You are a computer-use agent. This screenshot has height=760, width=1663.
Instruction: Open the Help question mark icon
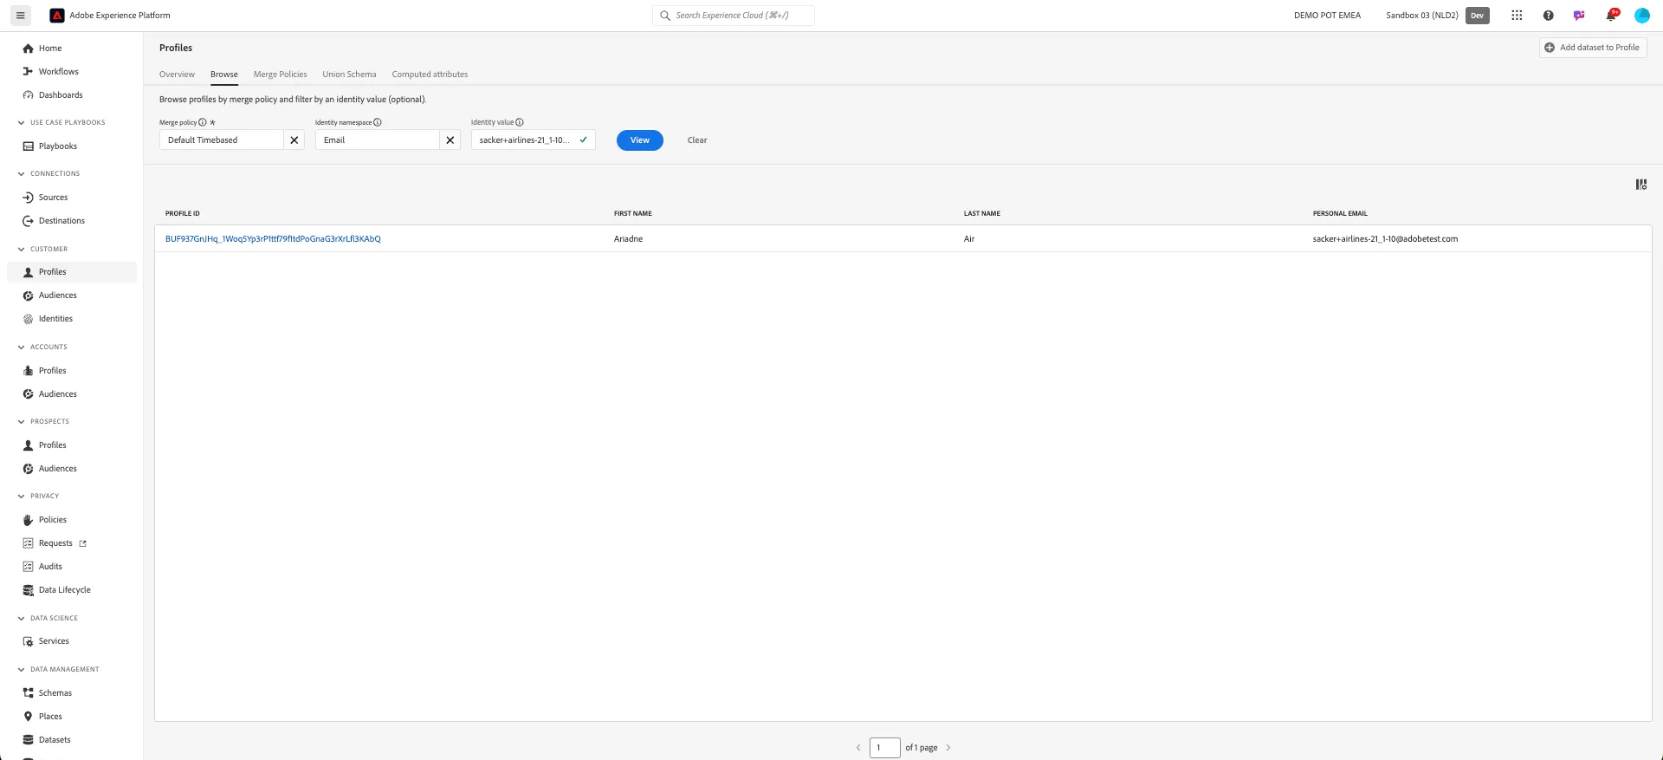pos(1548,16)
